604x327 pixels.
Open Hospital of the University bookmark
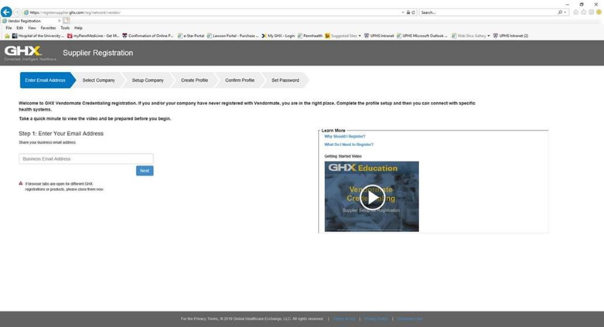click(x=39, y=36)
